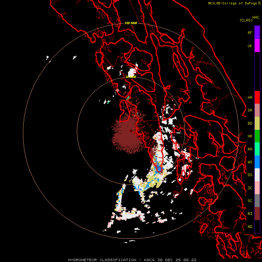Image resolution: width=262 pixels, height=262 pixels.
Task: Click the BI legend label
Action: click(250, 214)
